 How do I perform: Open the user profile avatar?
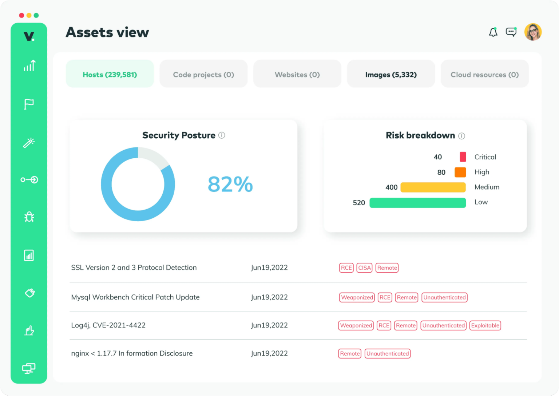(533, 32)
